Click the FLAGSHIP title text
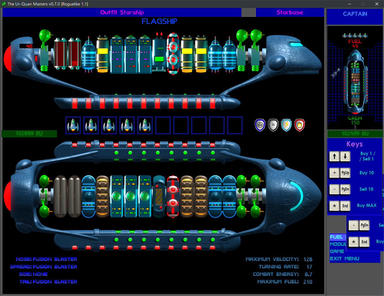 click(x=159, y=21)
